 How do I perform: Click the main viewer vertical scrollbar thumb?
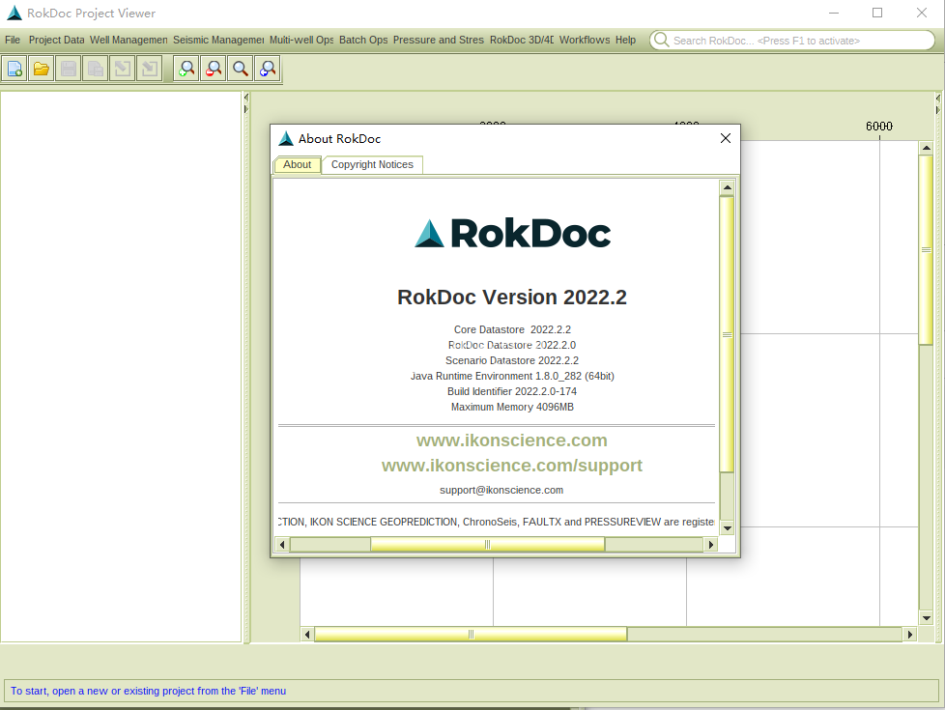[927, 249]
